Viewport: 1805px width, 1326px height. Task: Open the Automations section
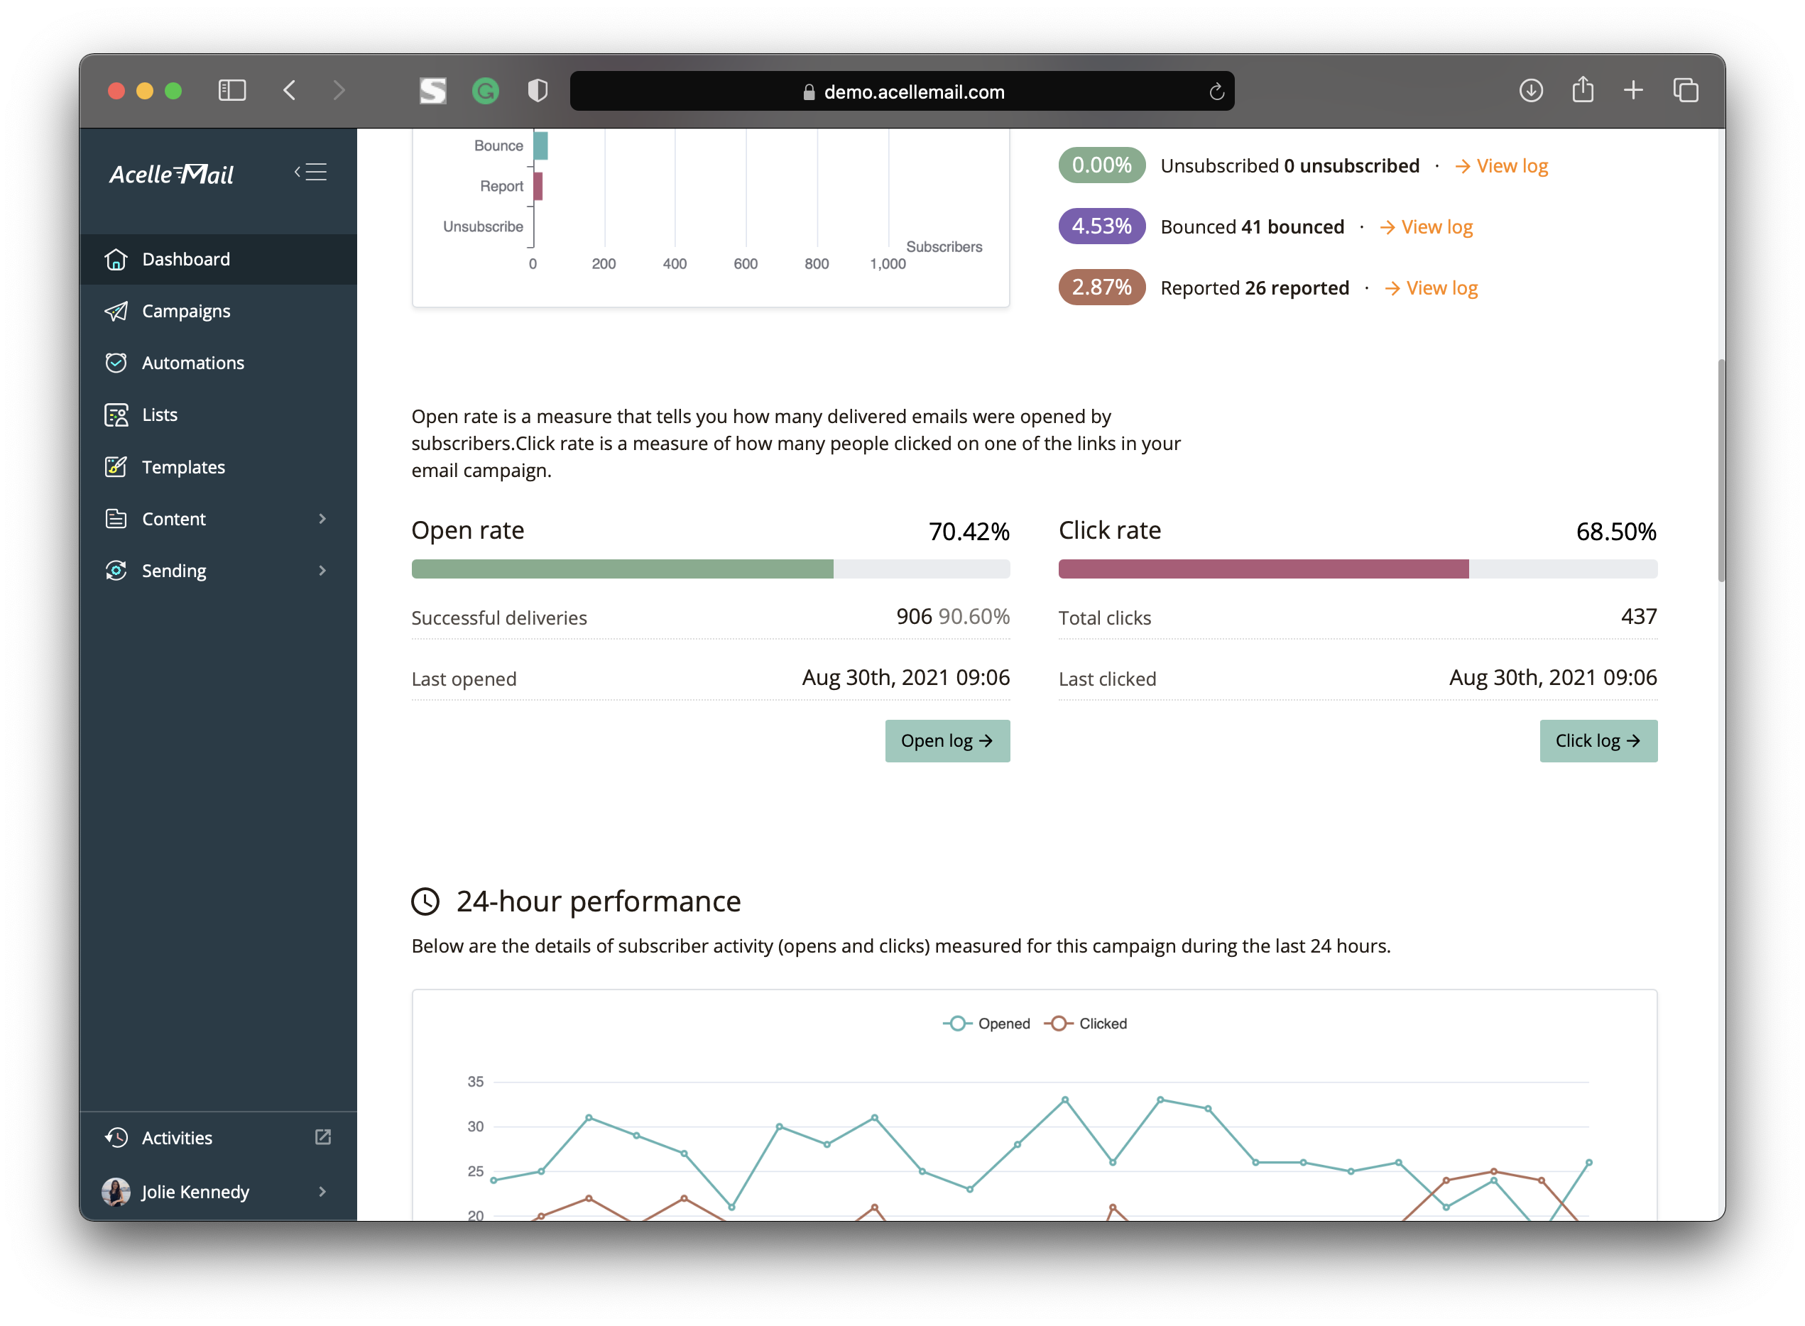tap(192, 363)
